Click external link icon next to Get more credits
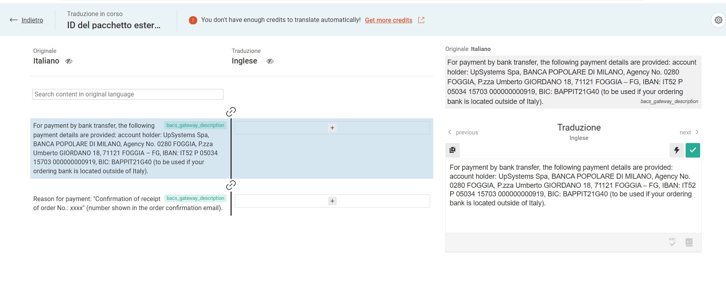This screenshot has height=292, width=726. click(x=421, y=20)
